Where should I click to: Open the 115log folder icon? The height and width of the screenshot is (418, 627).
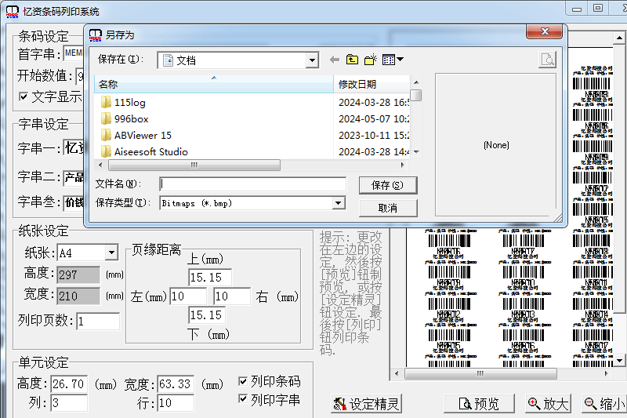[x=106, y=103]
